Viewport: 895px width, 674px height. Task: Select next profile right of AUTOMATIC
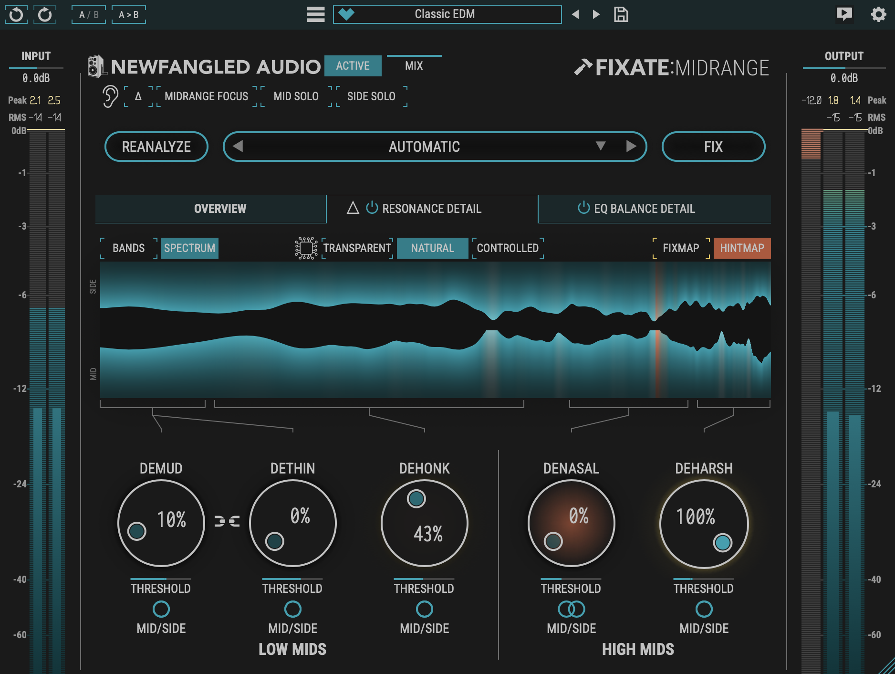[x=631, y=146]
